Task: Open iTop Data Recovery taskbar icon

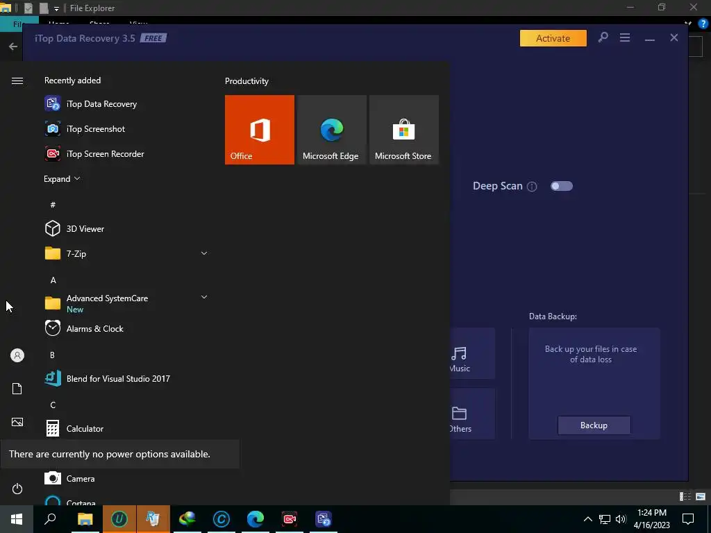Action: click(x=324, y=519)
